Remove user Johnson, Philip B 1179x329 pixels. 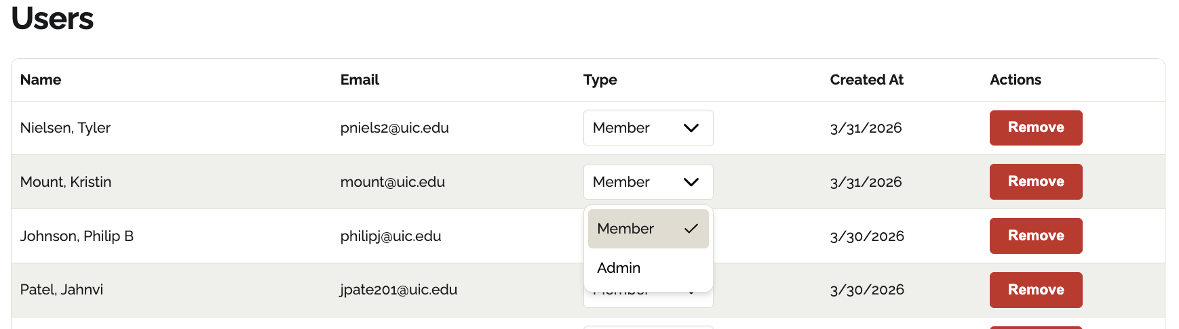1036,236
